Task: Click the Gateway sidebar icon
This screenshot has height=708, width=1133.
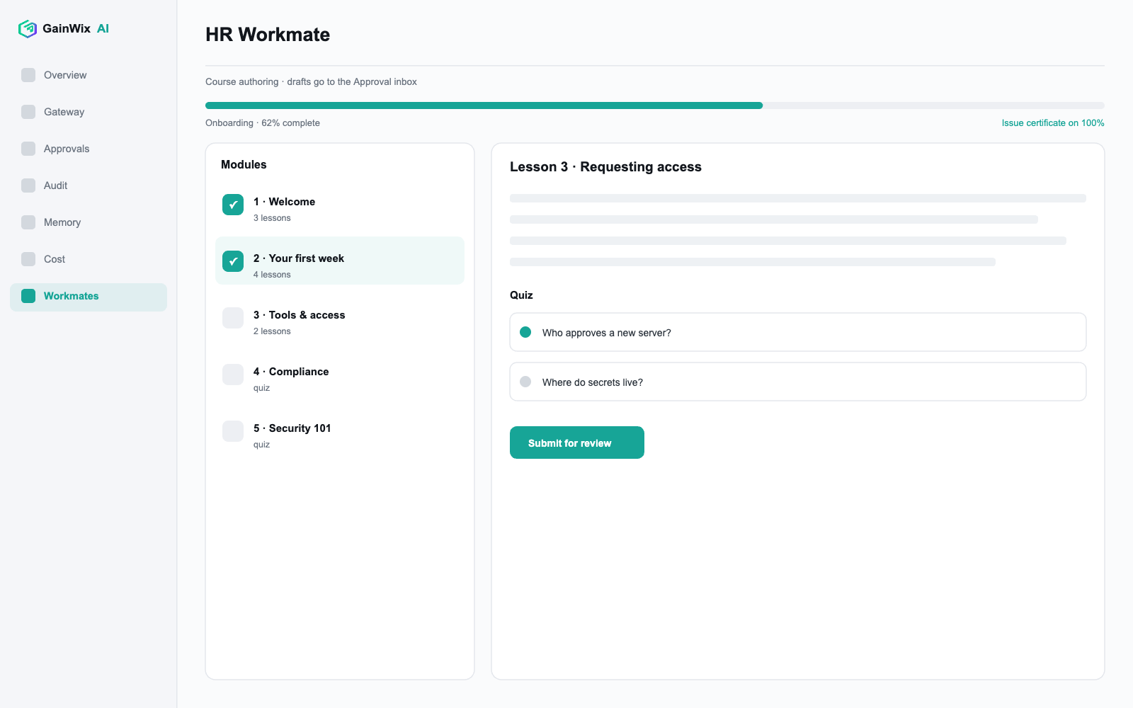Action: 28,112
